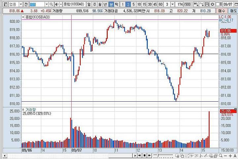Adjust the replay speed slider
This screenshot has width=238, height=159.
(x=163, y=155)
